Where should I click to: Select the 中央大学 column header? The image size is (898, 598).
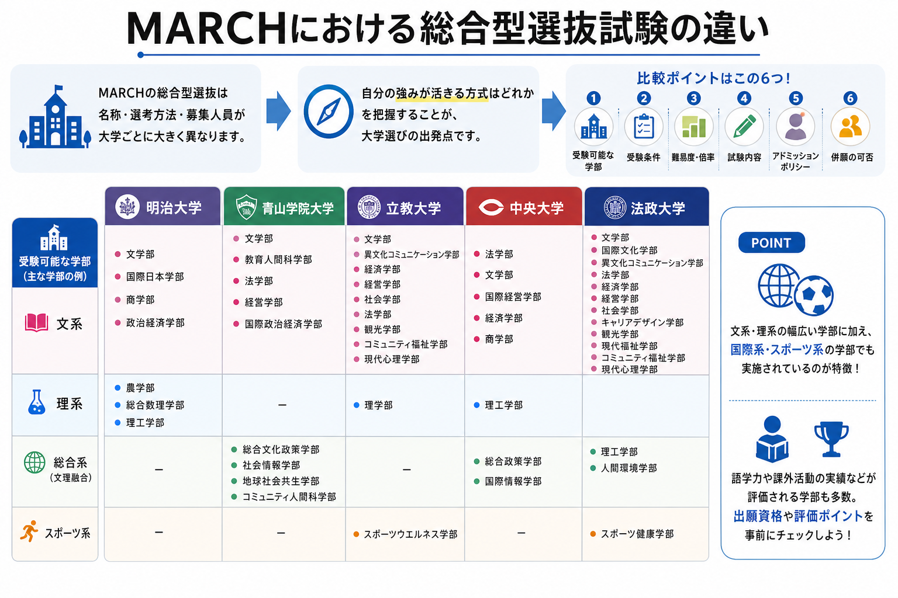pyautogui.click(x=524, y=206)
